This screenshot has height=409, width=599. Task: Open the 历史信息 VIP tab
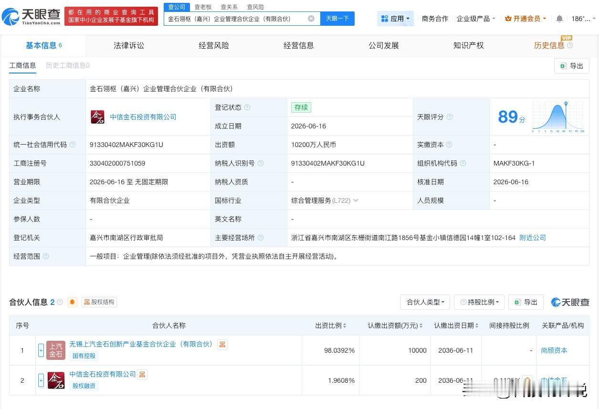pyautogui.click(x=549, y=45)
